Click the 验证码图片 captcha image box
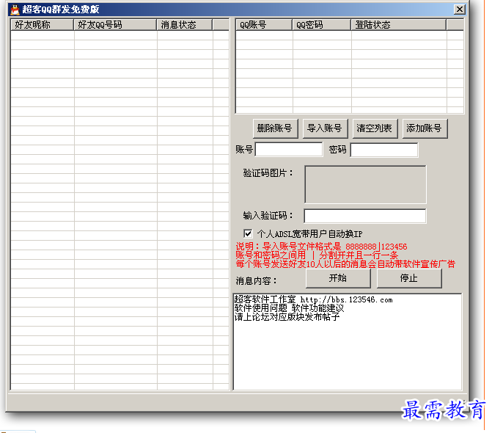 366,185
